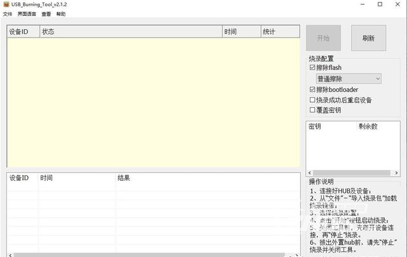
Task: Maximize the USB Burning Tool window
Action: tap(380, 4)
